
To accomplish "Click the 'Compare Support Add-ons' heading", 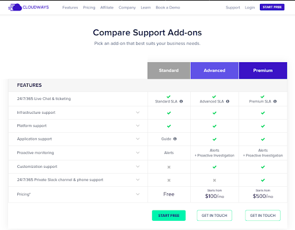I will click(x=147, y=33).
